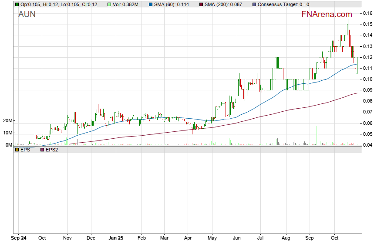The image size is (374, 247).
Task: Click the Consensus Target legend swatch
Action: [x=254, y=4]
